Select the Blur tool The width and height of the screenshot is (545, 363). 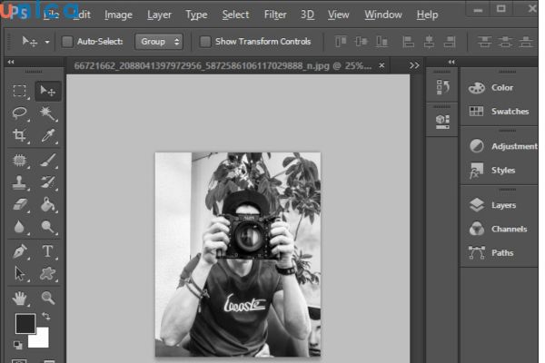click(19, 227)
